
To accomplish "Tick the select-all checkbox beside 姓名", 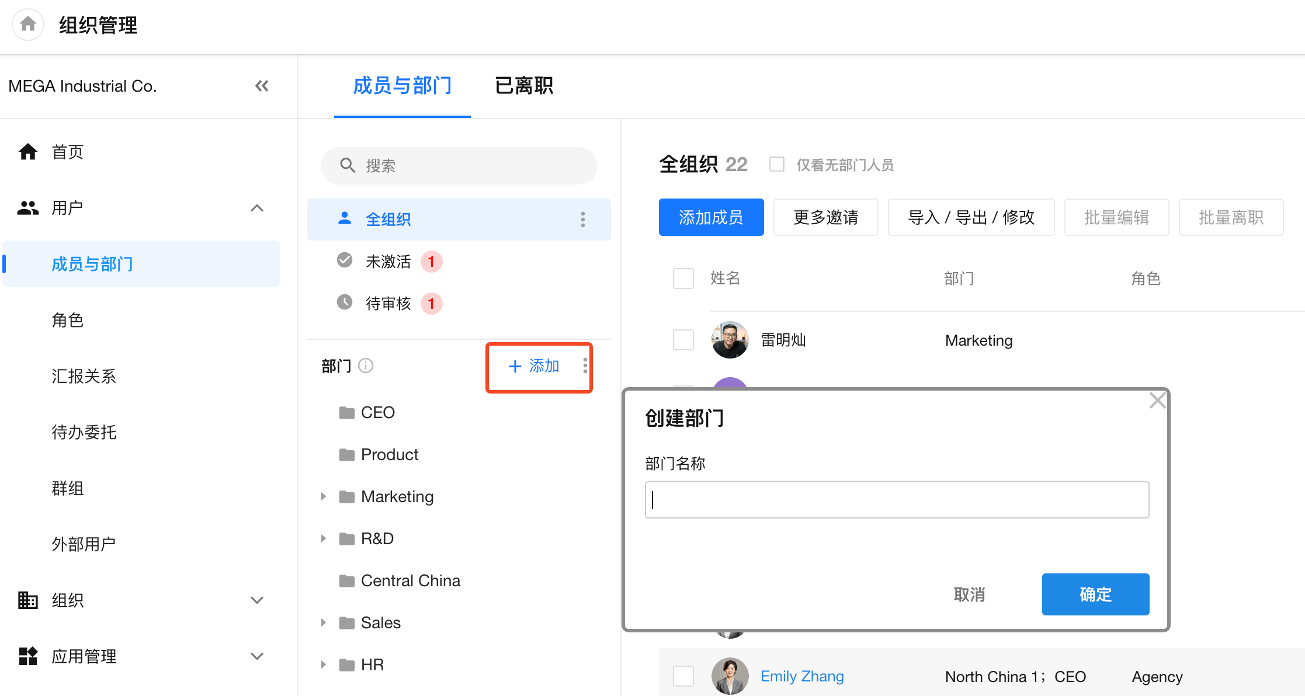I will tap(683, 279).
